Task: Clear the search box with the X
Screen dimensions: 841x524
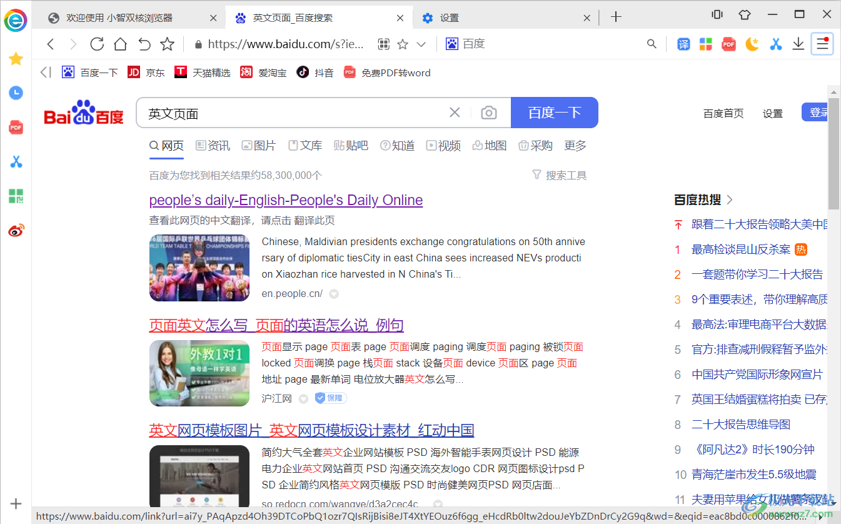Action: (x=455, y=113)
